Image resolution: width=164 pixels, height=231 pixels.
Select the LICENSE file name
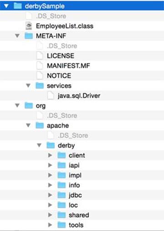click(x=61, y=56)
